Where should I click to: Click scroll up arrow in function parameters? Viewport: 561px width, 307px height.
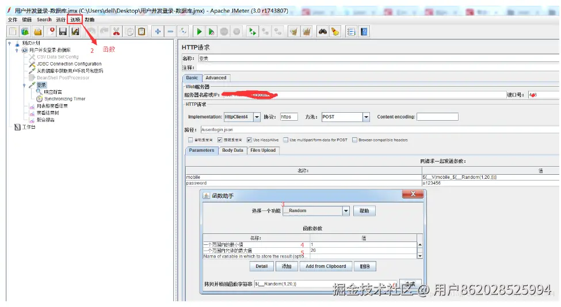click(420, 245)
